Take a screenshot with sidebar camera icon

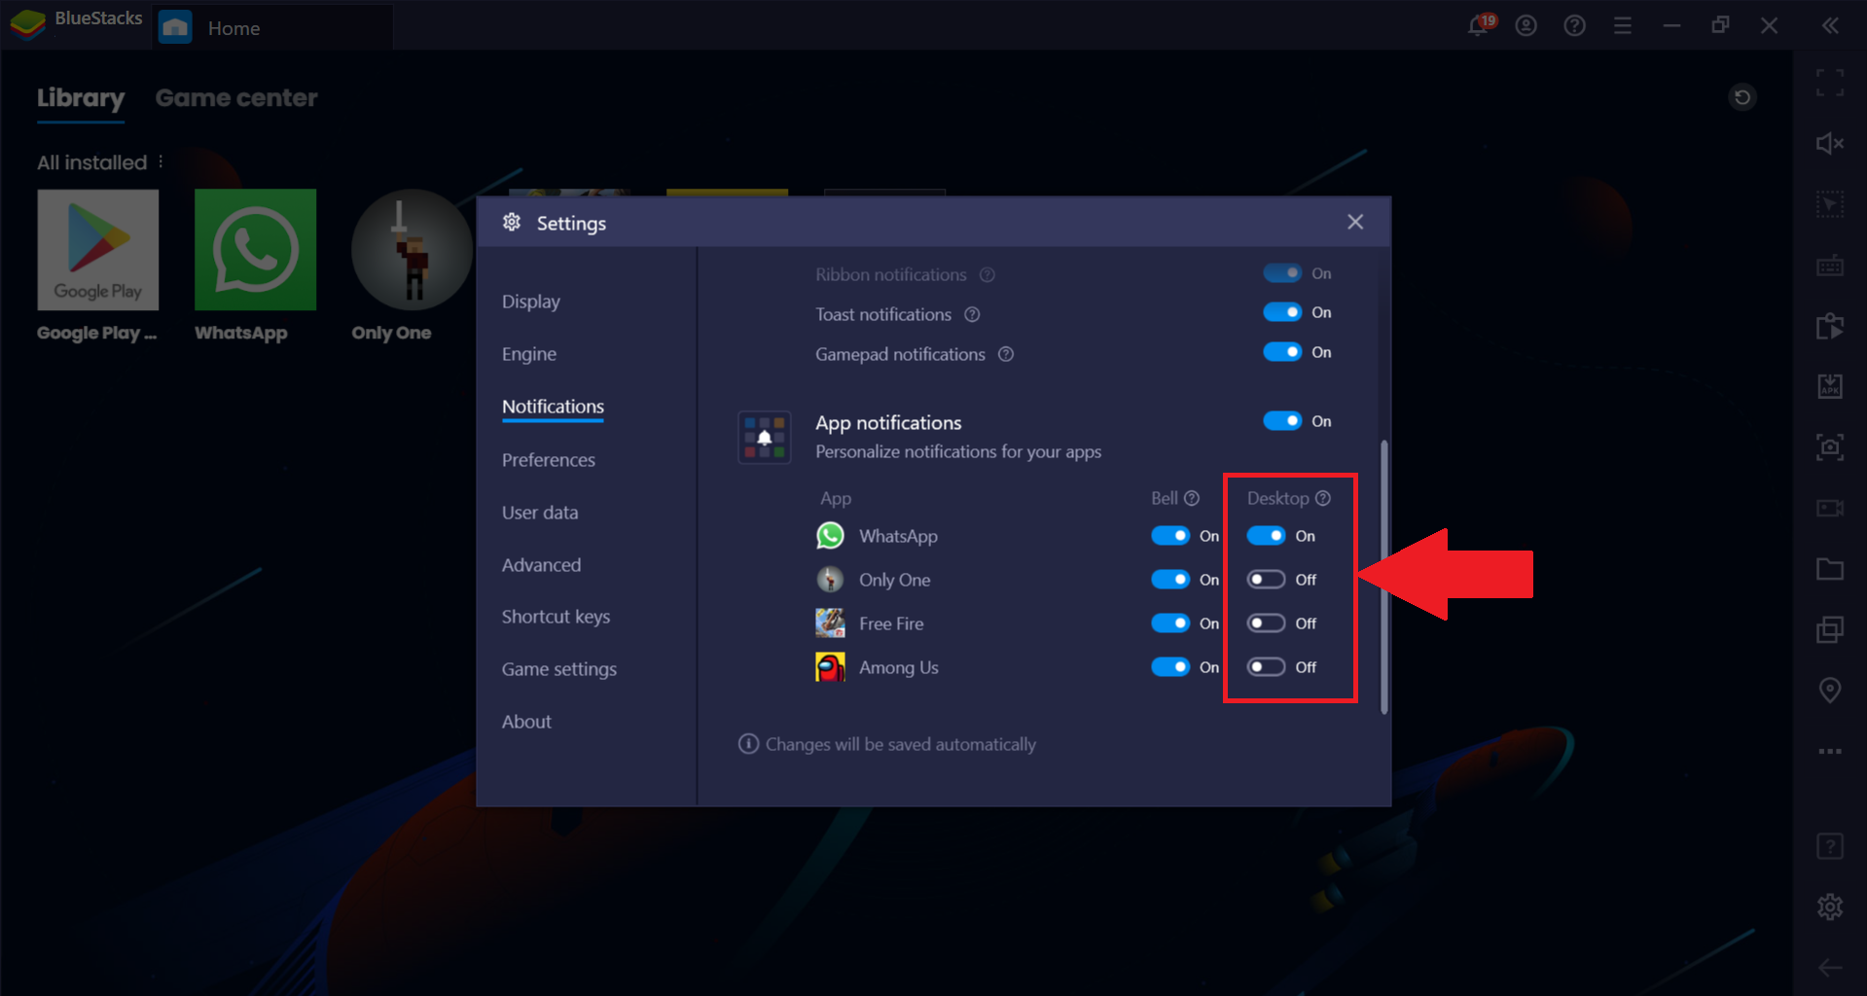click(1830, 447)
